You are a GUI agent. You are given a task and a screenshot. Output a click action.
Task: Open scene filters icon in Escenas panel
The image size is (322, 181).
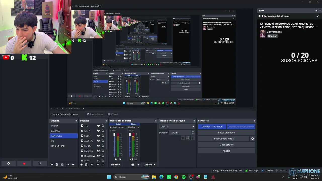point(62,165)
